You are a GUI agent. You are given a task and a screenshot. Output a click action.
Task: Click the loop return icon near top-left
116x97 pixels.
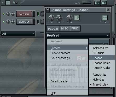14,3
